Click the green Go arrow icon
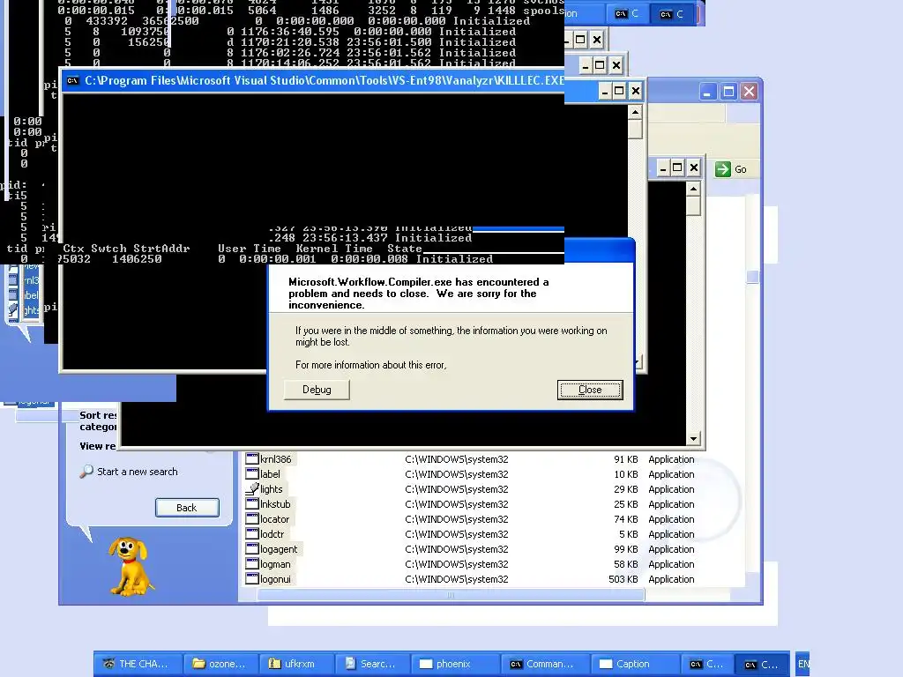This screenshot has height=677, width=903. [723, 169]
